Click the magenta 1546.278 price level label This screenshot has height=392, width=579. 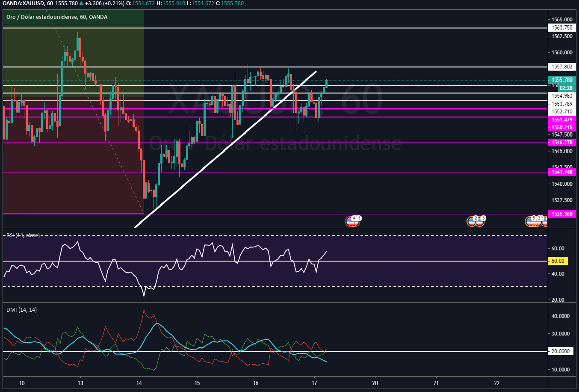[561, 143]
